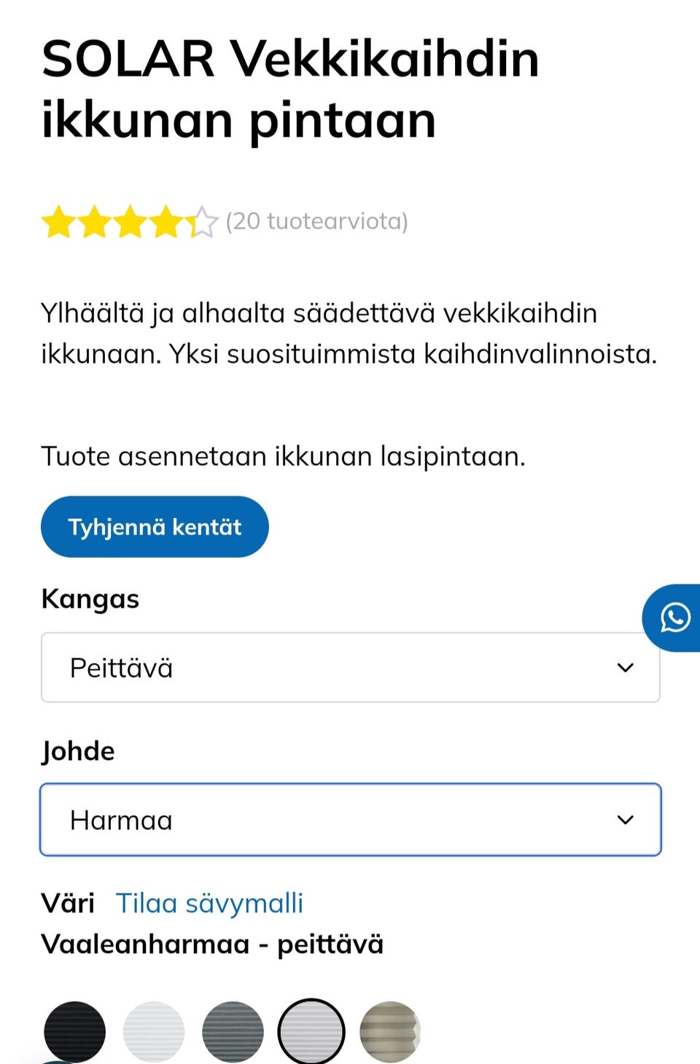
Task: Open the Johde dropdown showing Harmaa
Action: pos(350,819)
